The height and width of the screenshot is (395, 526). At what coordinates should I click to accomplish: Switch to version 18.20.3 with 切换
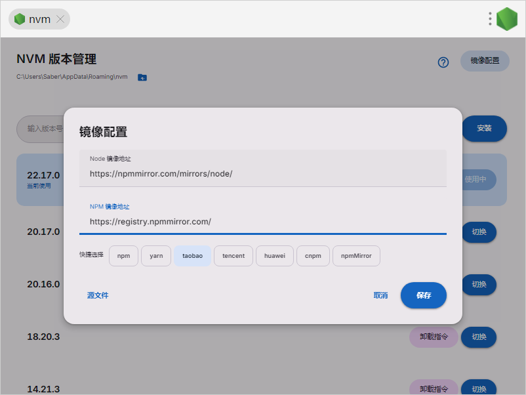[x=479, y=337]
